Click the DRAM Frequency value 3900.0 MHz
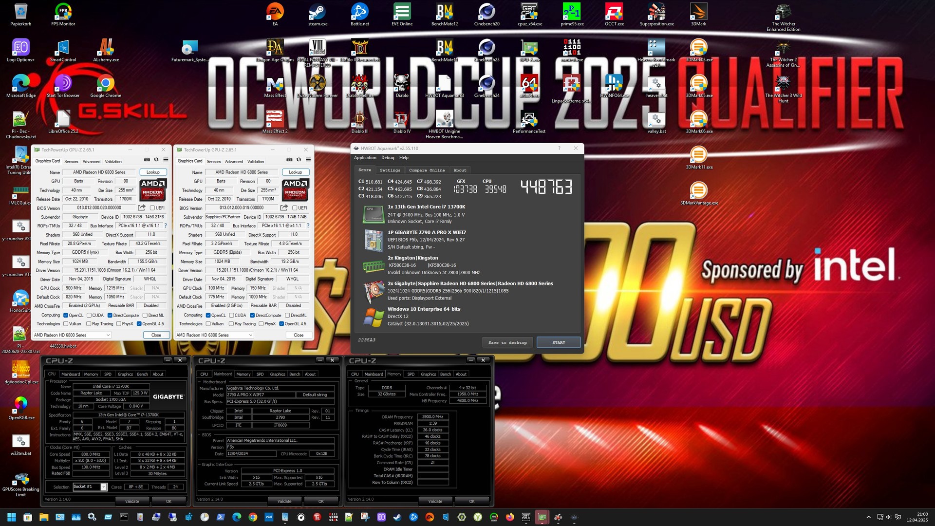 pyautogui.click(x=432, y=417)
